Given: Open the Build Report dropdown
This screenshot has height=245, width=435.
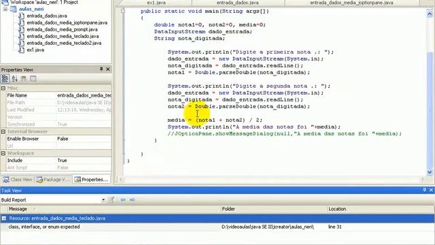Looking at the screenshot, I should click(x=103, y=199).
